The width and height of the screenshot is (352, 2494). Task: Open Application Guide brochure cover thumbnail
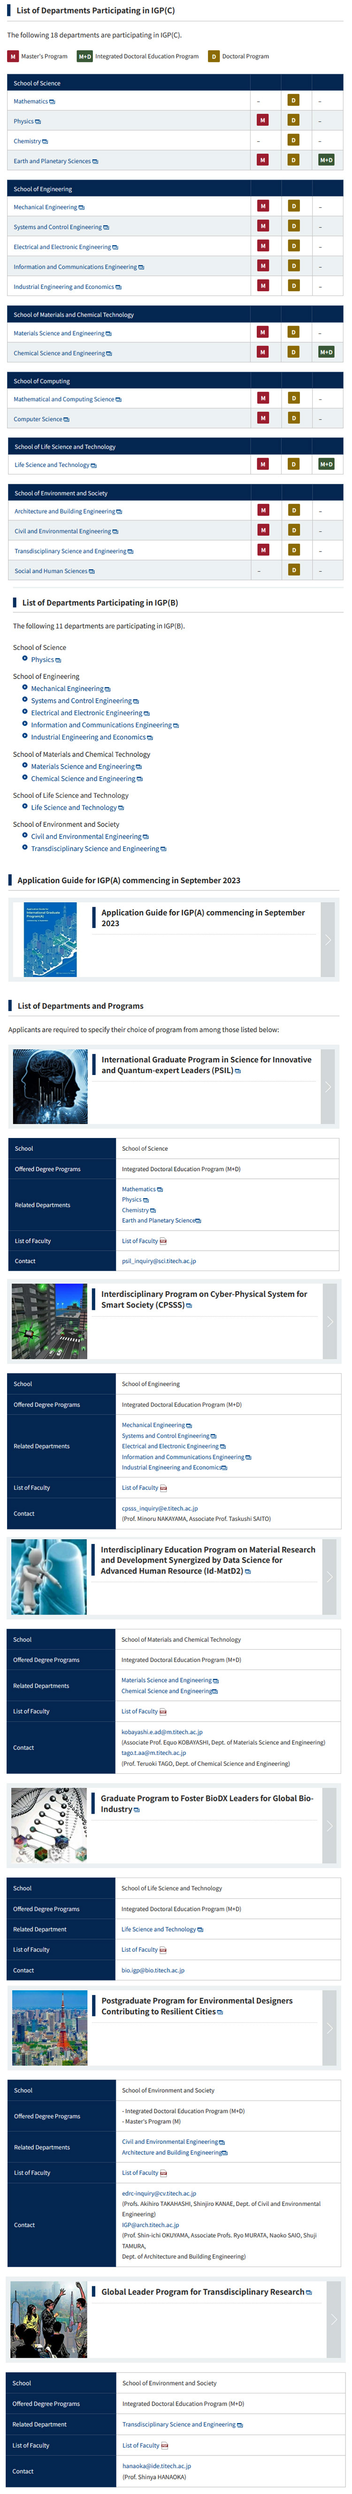49,939
